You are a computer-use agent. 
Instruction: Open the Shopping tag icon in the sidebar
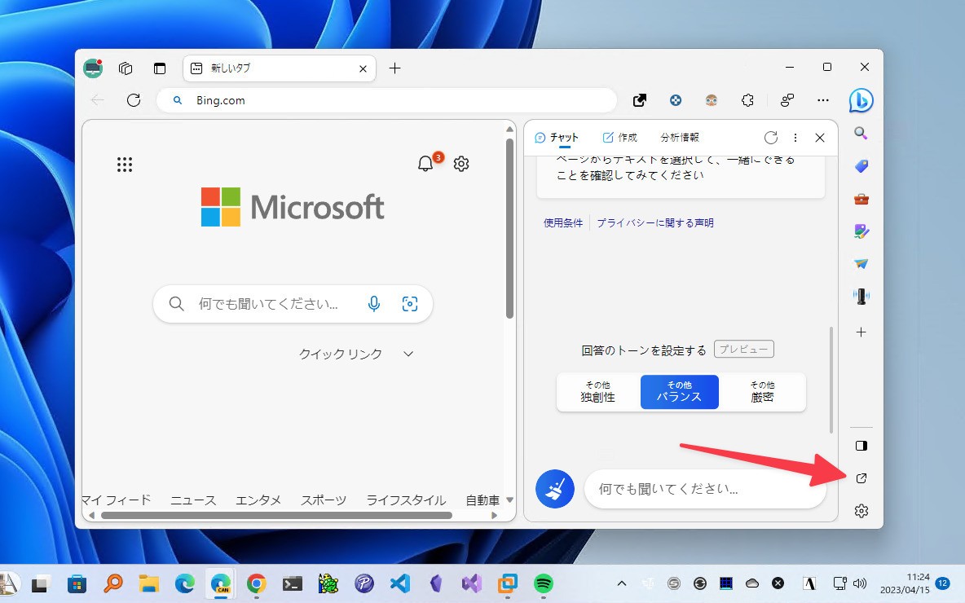click(861, 165)
